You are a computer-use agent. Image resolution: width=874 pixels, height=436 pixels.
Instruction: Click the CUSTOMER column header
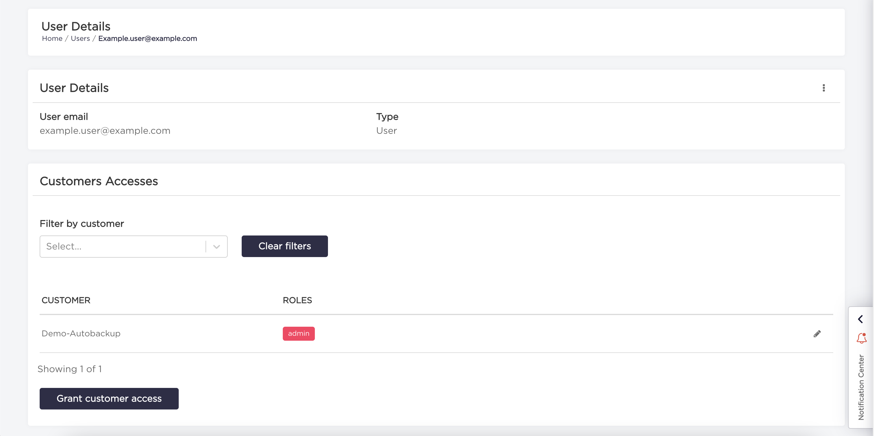pyautogui.click(x=66, y=300)
